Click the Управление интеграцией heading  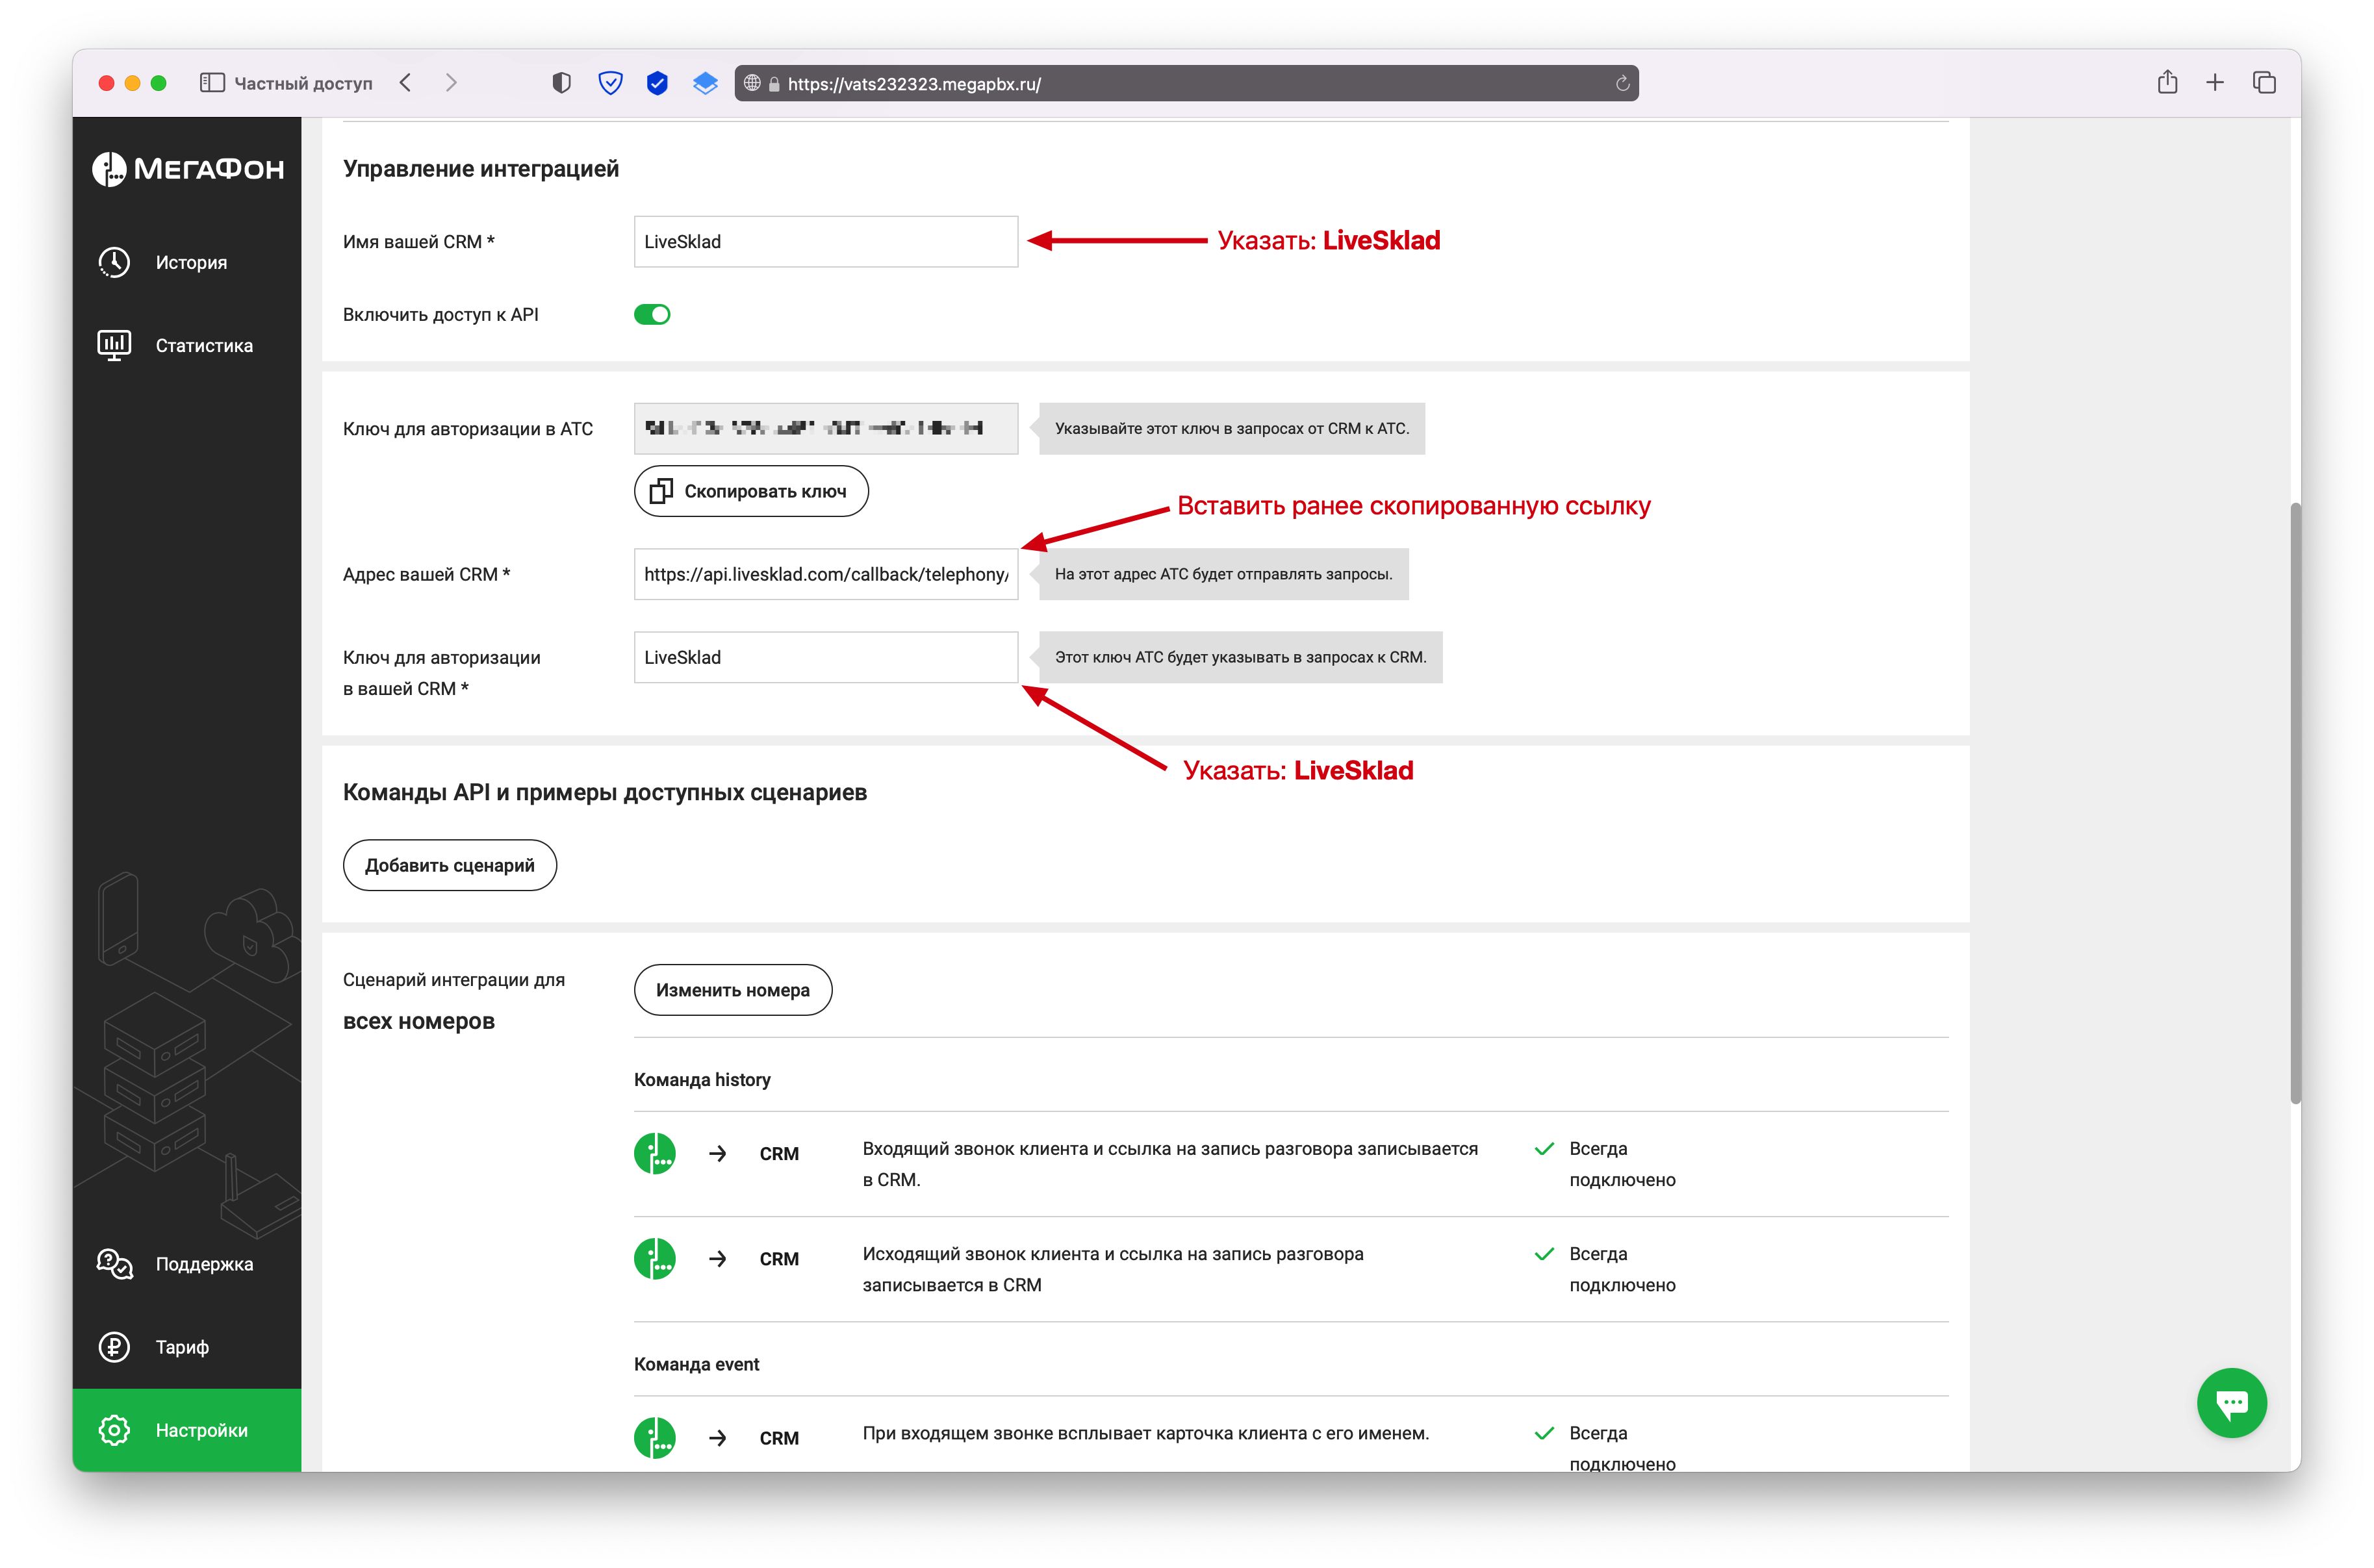point(481,169)
